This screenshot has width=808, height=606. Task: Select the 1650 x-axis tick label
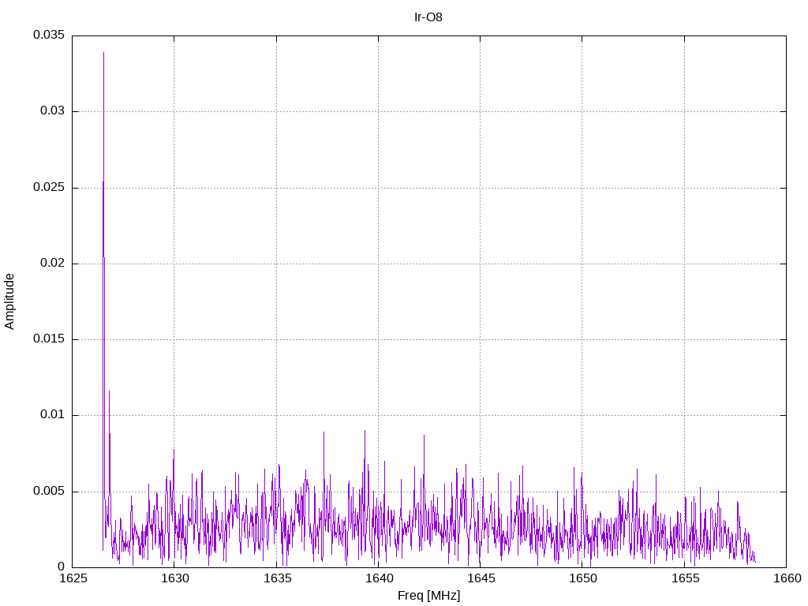[582, 579]
